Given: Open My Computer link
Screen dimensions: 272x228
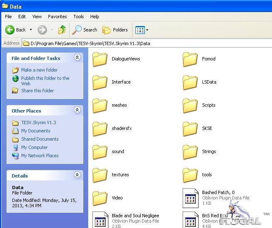Looking at the screenshot, I should click(x=34, y=147).
